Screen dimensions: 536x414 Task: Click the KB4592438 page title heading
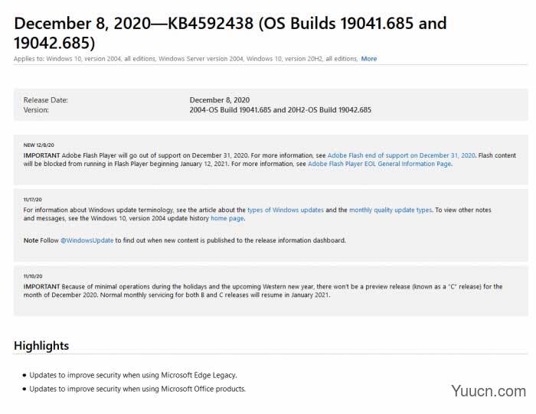point(230,33)
